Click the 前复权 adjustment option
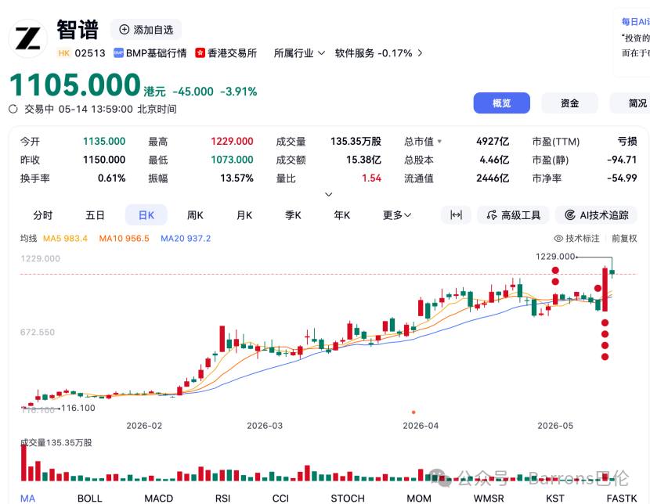The image size is (650, 504). [624, 239]
